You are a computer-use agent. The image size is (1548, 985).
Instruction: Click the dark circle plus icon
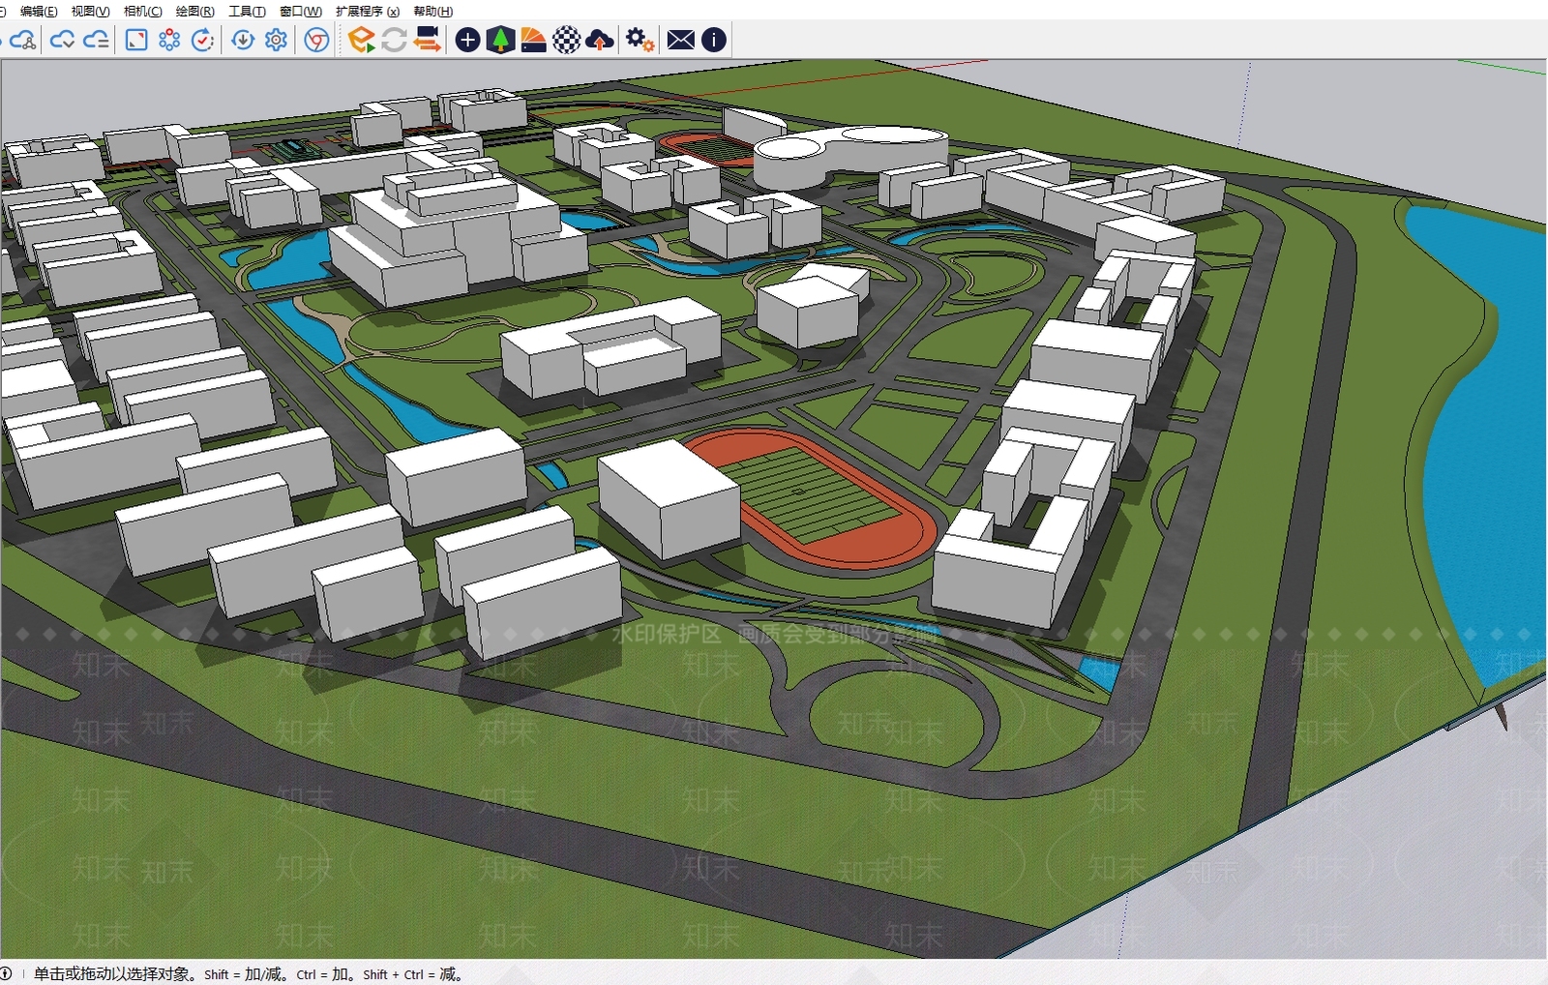point(467,40)
